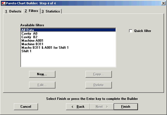Enable the Quick filter checkbox
Viewport: 167px width, 115px height.
pyautogui.click(x=131, y=31)
